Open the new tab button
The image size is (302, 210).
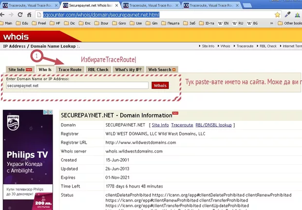247,5
